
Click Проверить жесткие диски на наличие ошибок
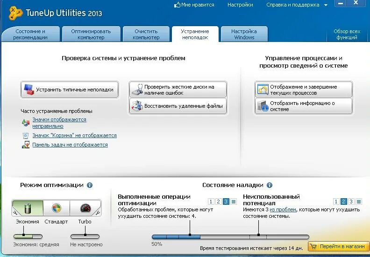coord(178,90)
